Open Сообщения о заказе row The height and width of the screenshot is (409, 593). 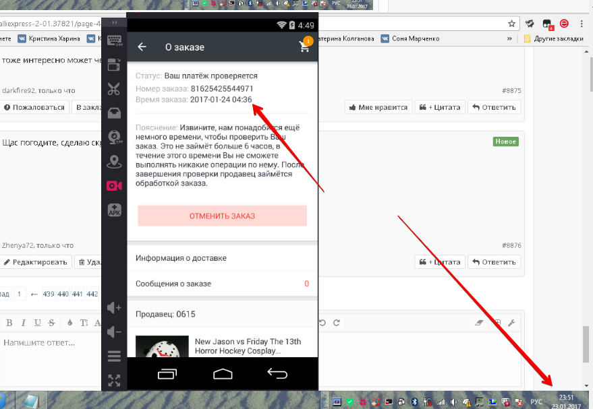pos(223,284)
